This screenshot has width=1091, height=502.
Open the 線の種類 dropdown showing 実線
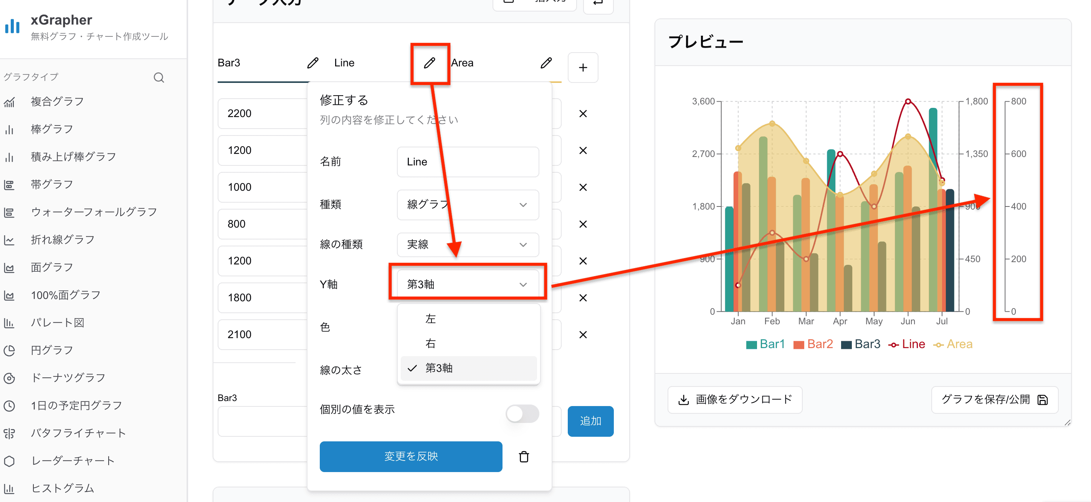pyautogui.click(x=468, y=244)
